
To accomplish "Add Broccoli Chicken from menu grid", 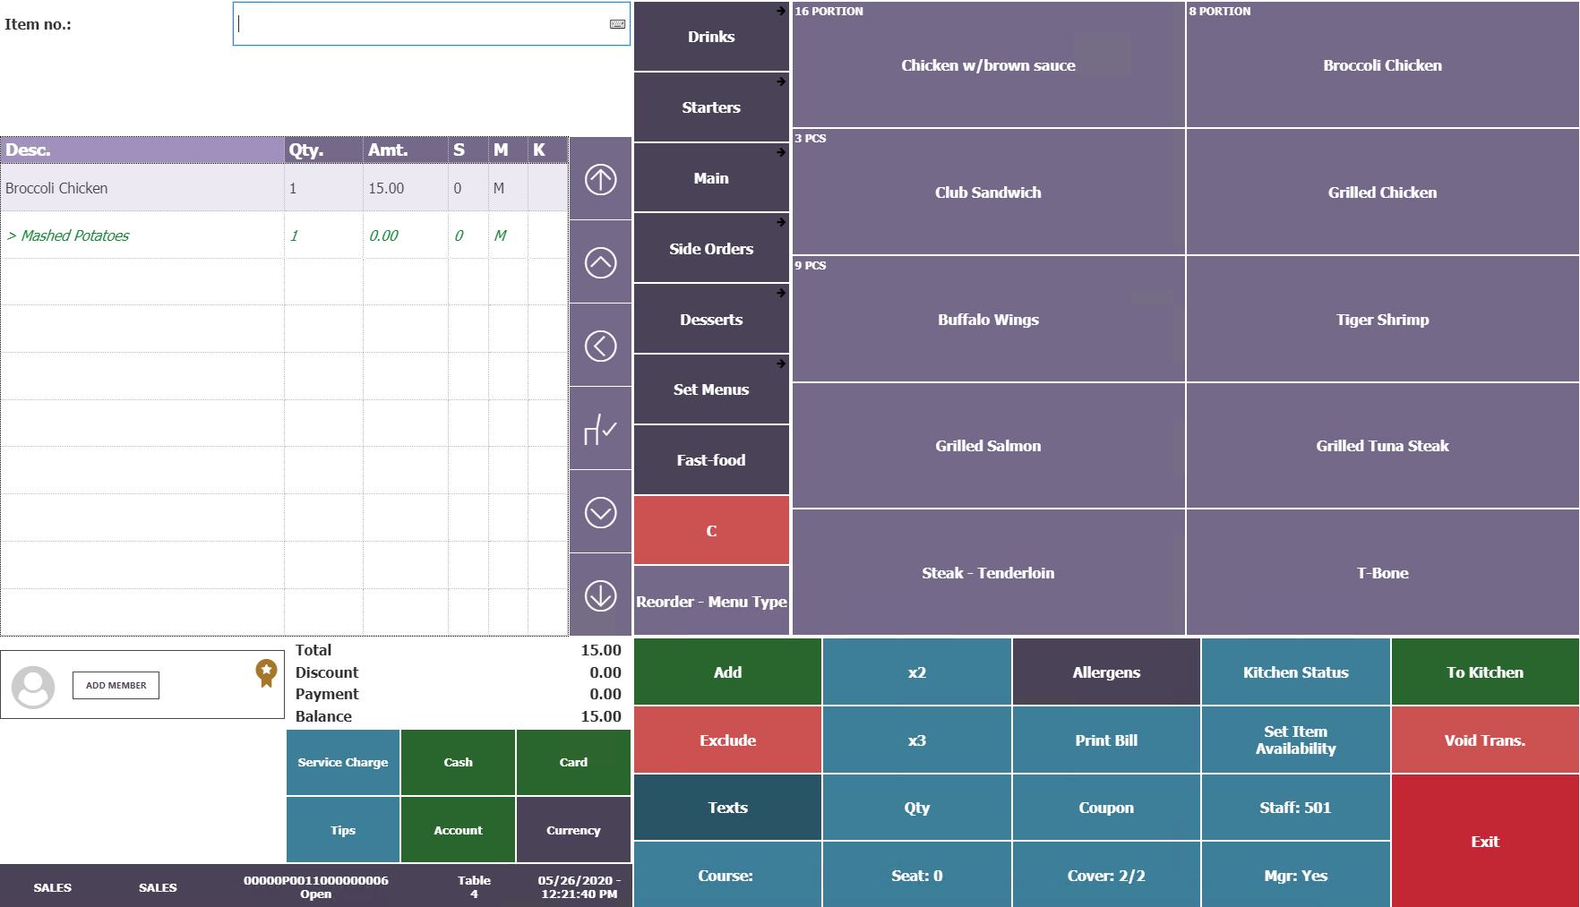I will (1382, 65).
